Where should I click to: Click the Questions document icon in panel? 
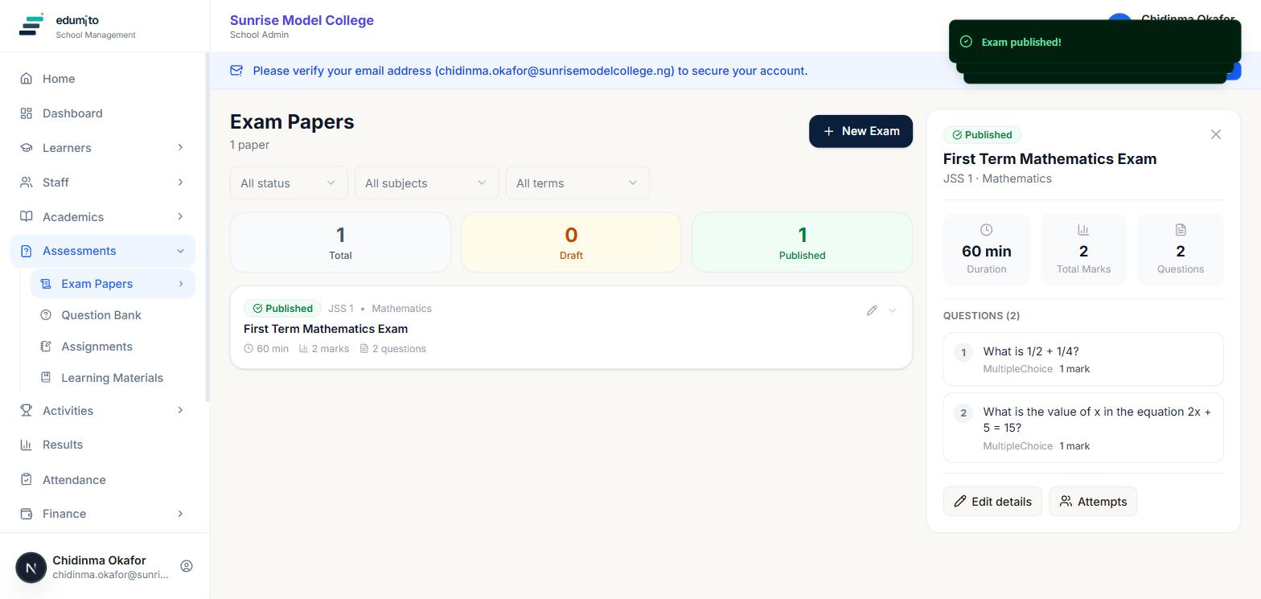1181,230
